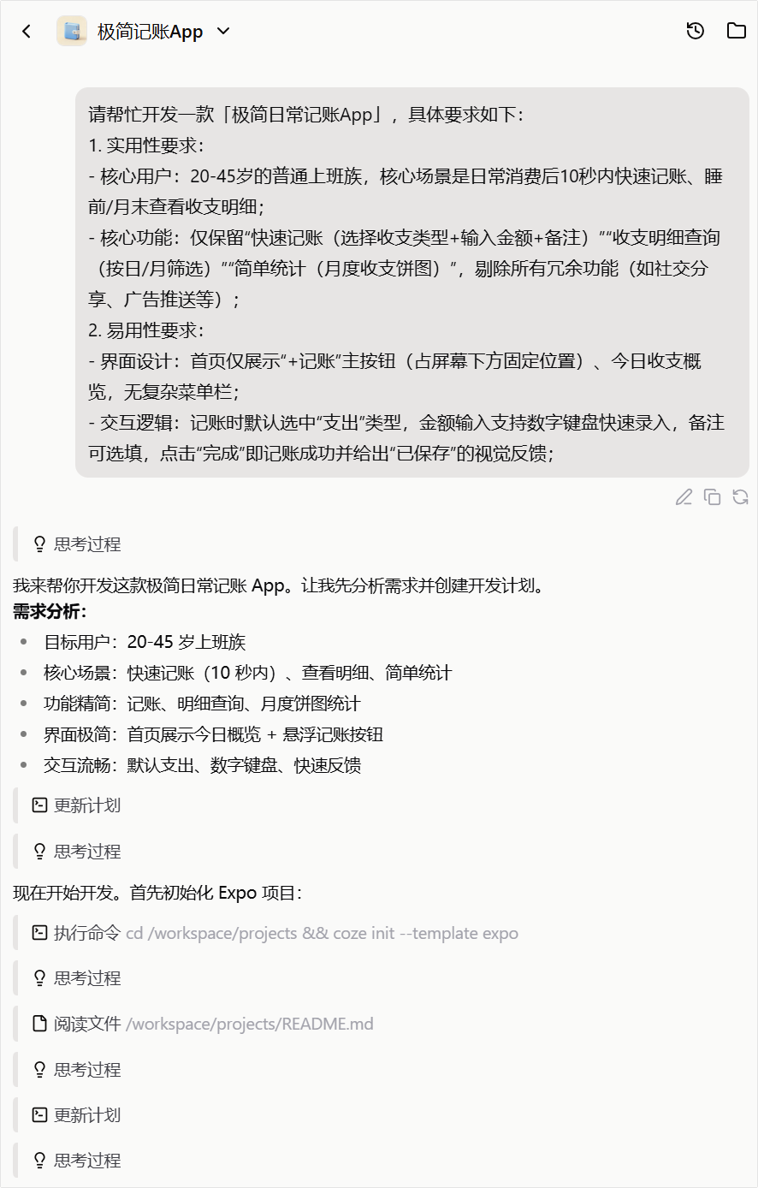This screenshot has height=1188, width=758.
Task: Open the conversation history clock icon
Action: click(x=696, y=32)
